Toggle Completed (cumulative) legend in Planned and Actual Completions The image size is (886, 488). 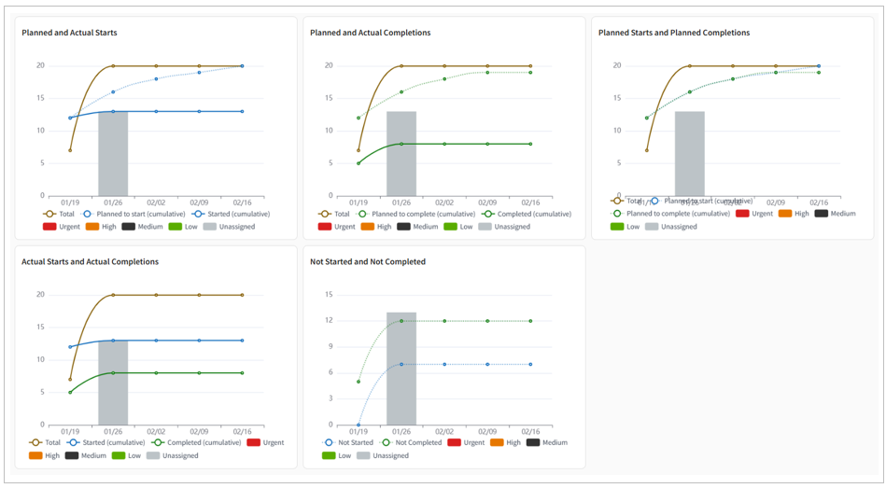click(507, 214)
